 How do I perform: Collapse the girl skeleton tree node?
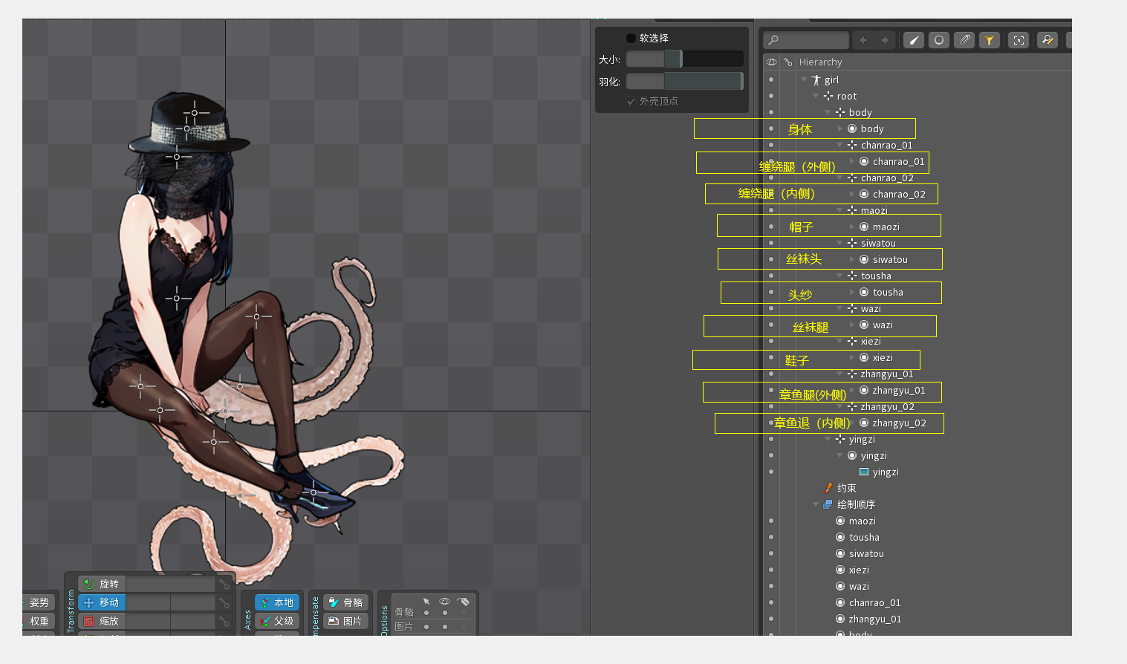[x=804, y=79]
